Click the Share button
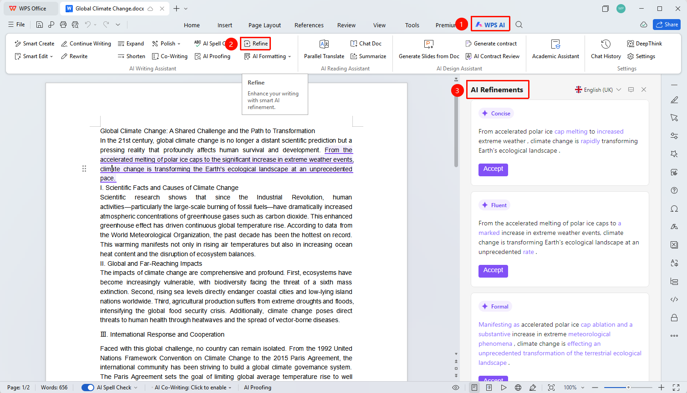 667,25
